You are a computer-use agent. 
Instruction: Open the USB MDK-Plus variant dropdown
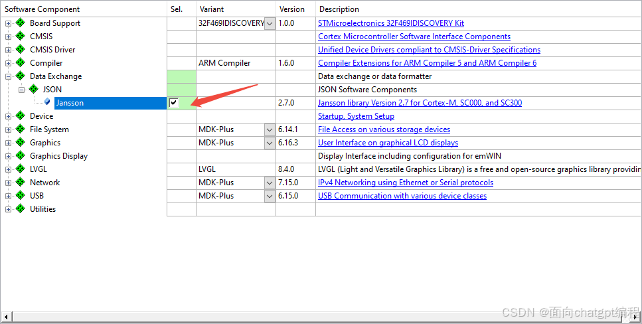270,196
